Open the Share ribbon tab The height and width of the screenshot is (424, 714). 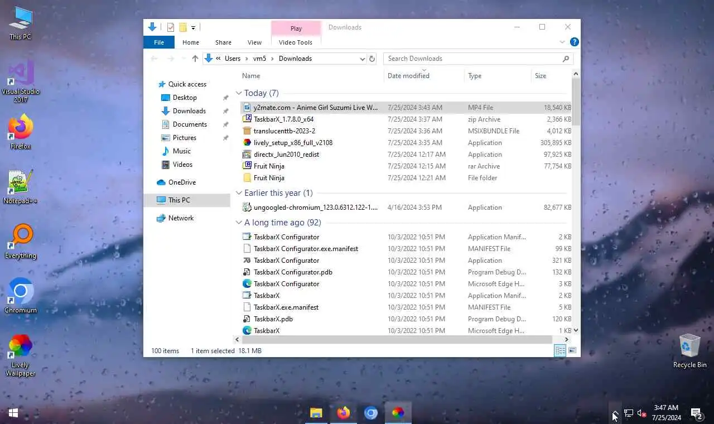point(223,42)
